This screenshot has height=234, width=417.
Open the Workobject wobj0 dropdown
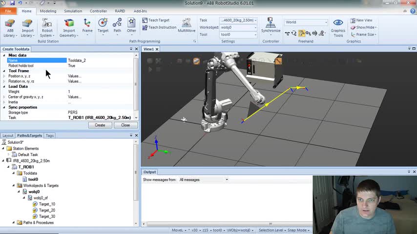pyautogui.click(x=238, y=27)
